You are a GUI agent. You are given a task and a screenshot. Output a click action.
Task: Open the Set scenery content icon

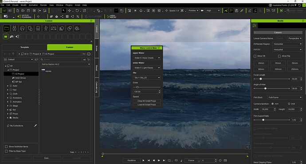(61, 28)
